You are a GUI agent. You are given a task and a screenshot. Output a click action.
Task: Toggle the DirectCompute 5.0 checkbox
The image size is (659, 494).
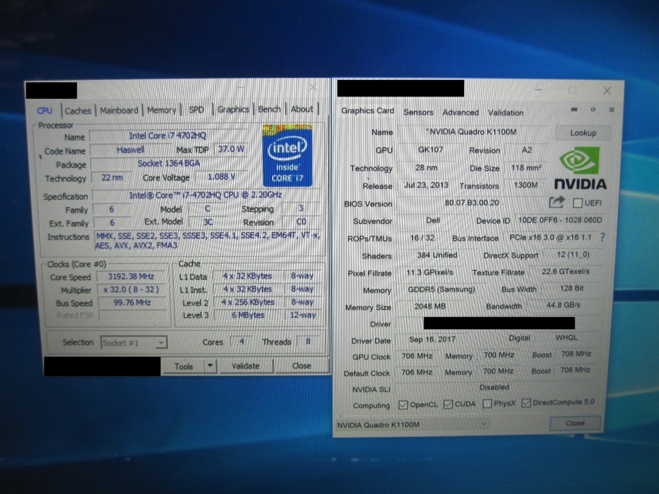526,403
